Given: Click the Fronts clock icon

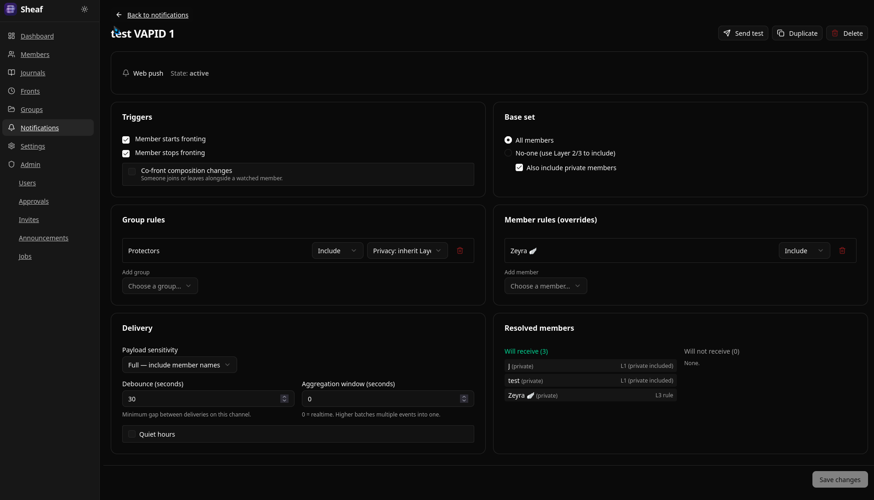Looking at the screenshot, I should 11,91.
